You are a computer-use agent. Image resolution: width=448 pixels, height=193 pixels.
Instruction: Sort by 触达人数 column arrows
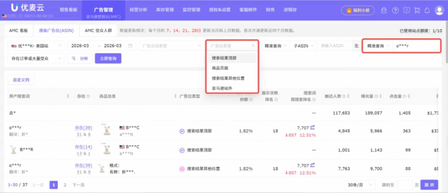point(348,96)
